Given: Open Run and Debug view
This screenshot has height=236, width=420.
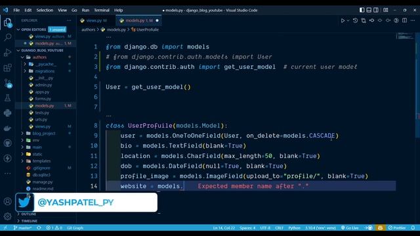Looking at the screenshot, I should tap(7, 52).
